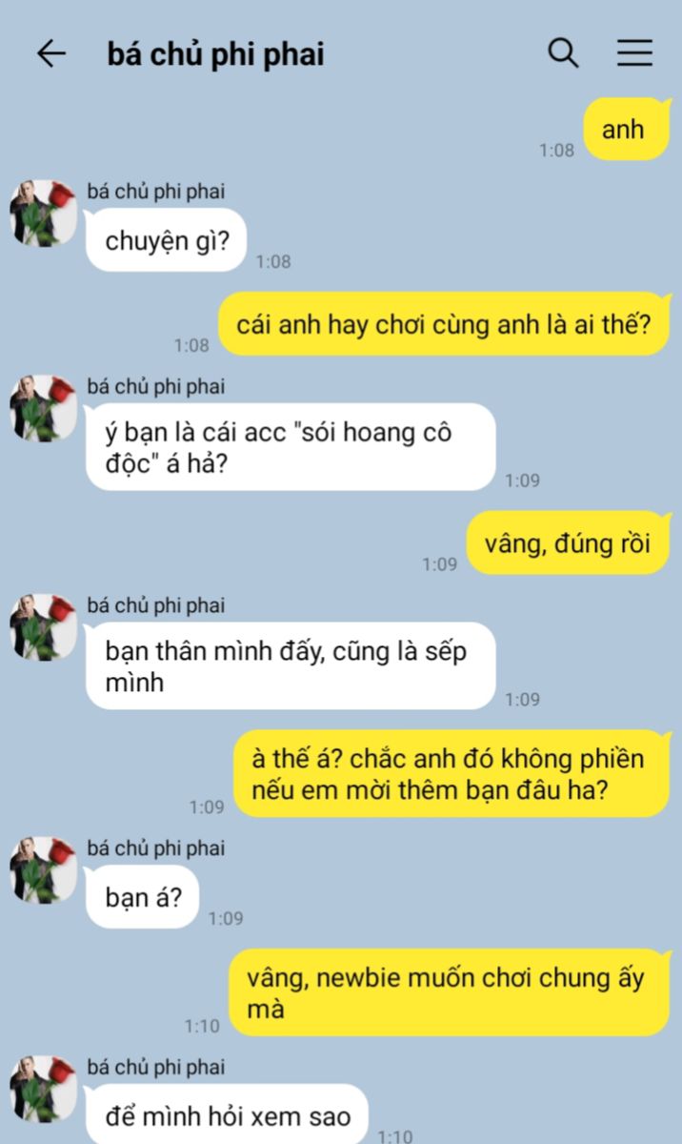Open avatar beside 'chuyện gì?' message
Viewport: 682px width, 1144px height.
pyautogui.click(x=43, y=214)
